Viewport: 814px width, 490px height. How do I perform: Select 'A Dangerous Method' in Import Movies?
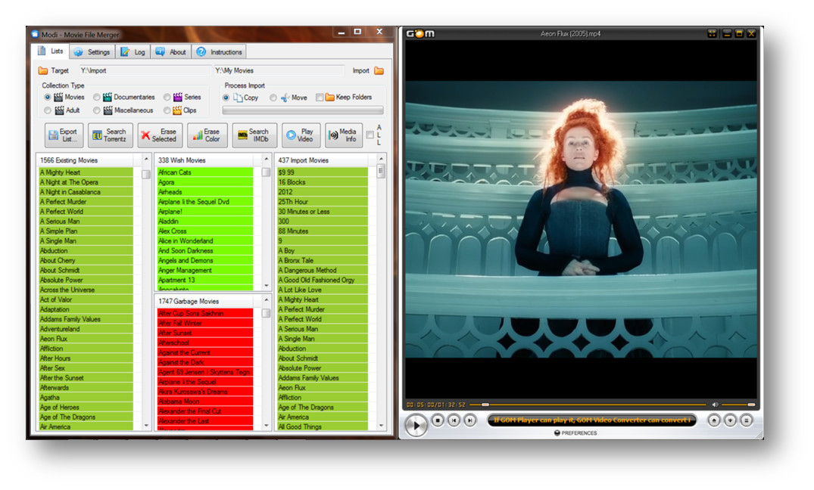(x=323, y=270)
